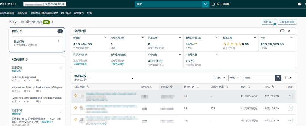
Task: Open the 配送订单 card
Action: pos(37,43)
